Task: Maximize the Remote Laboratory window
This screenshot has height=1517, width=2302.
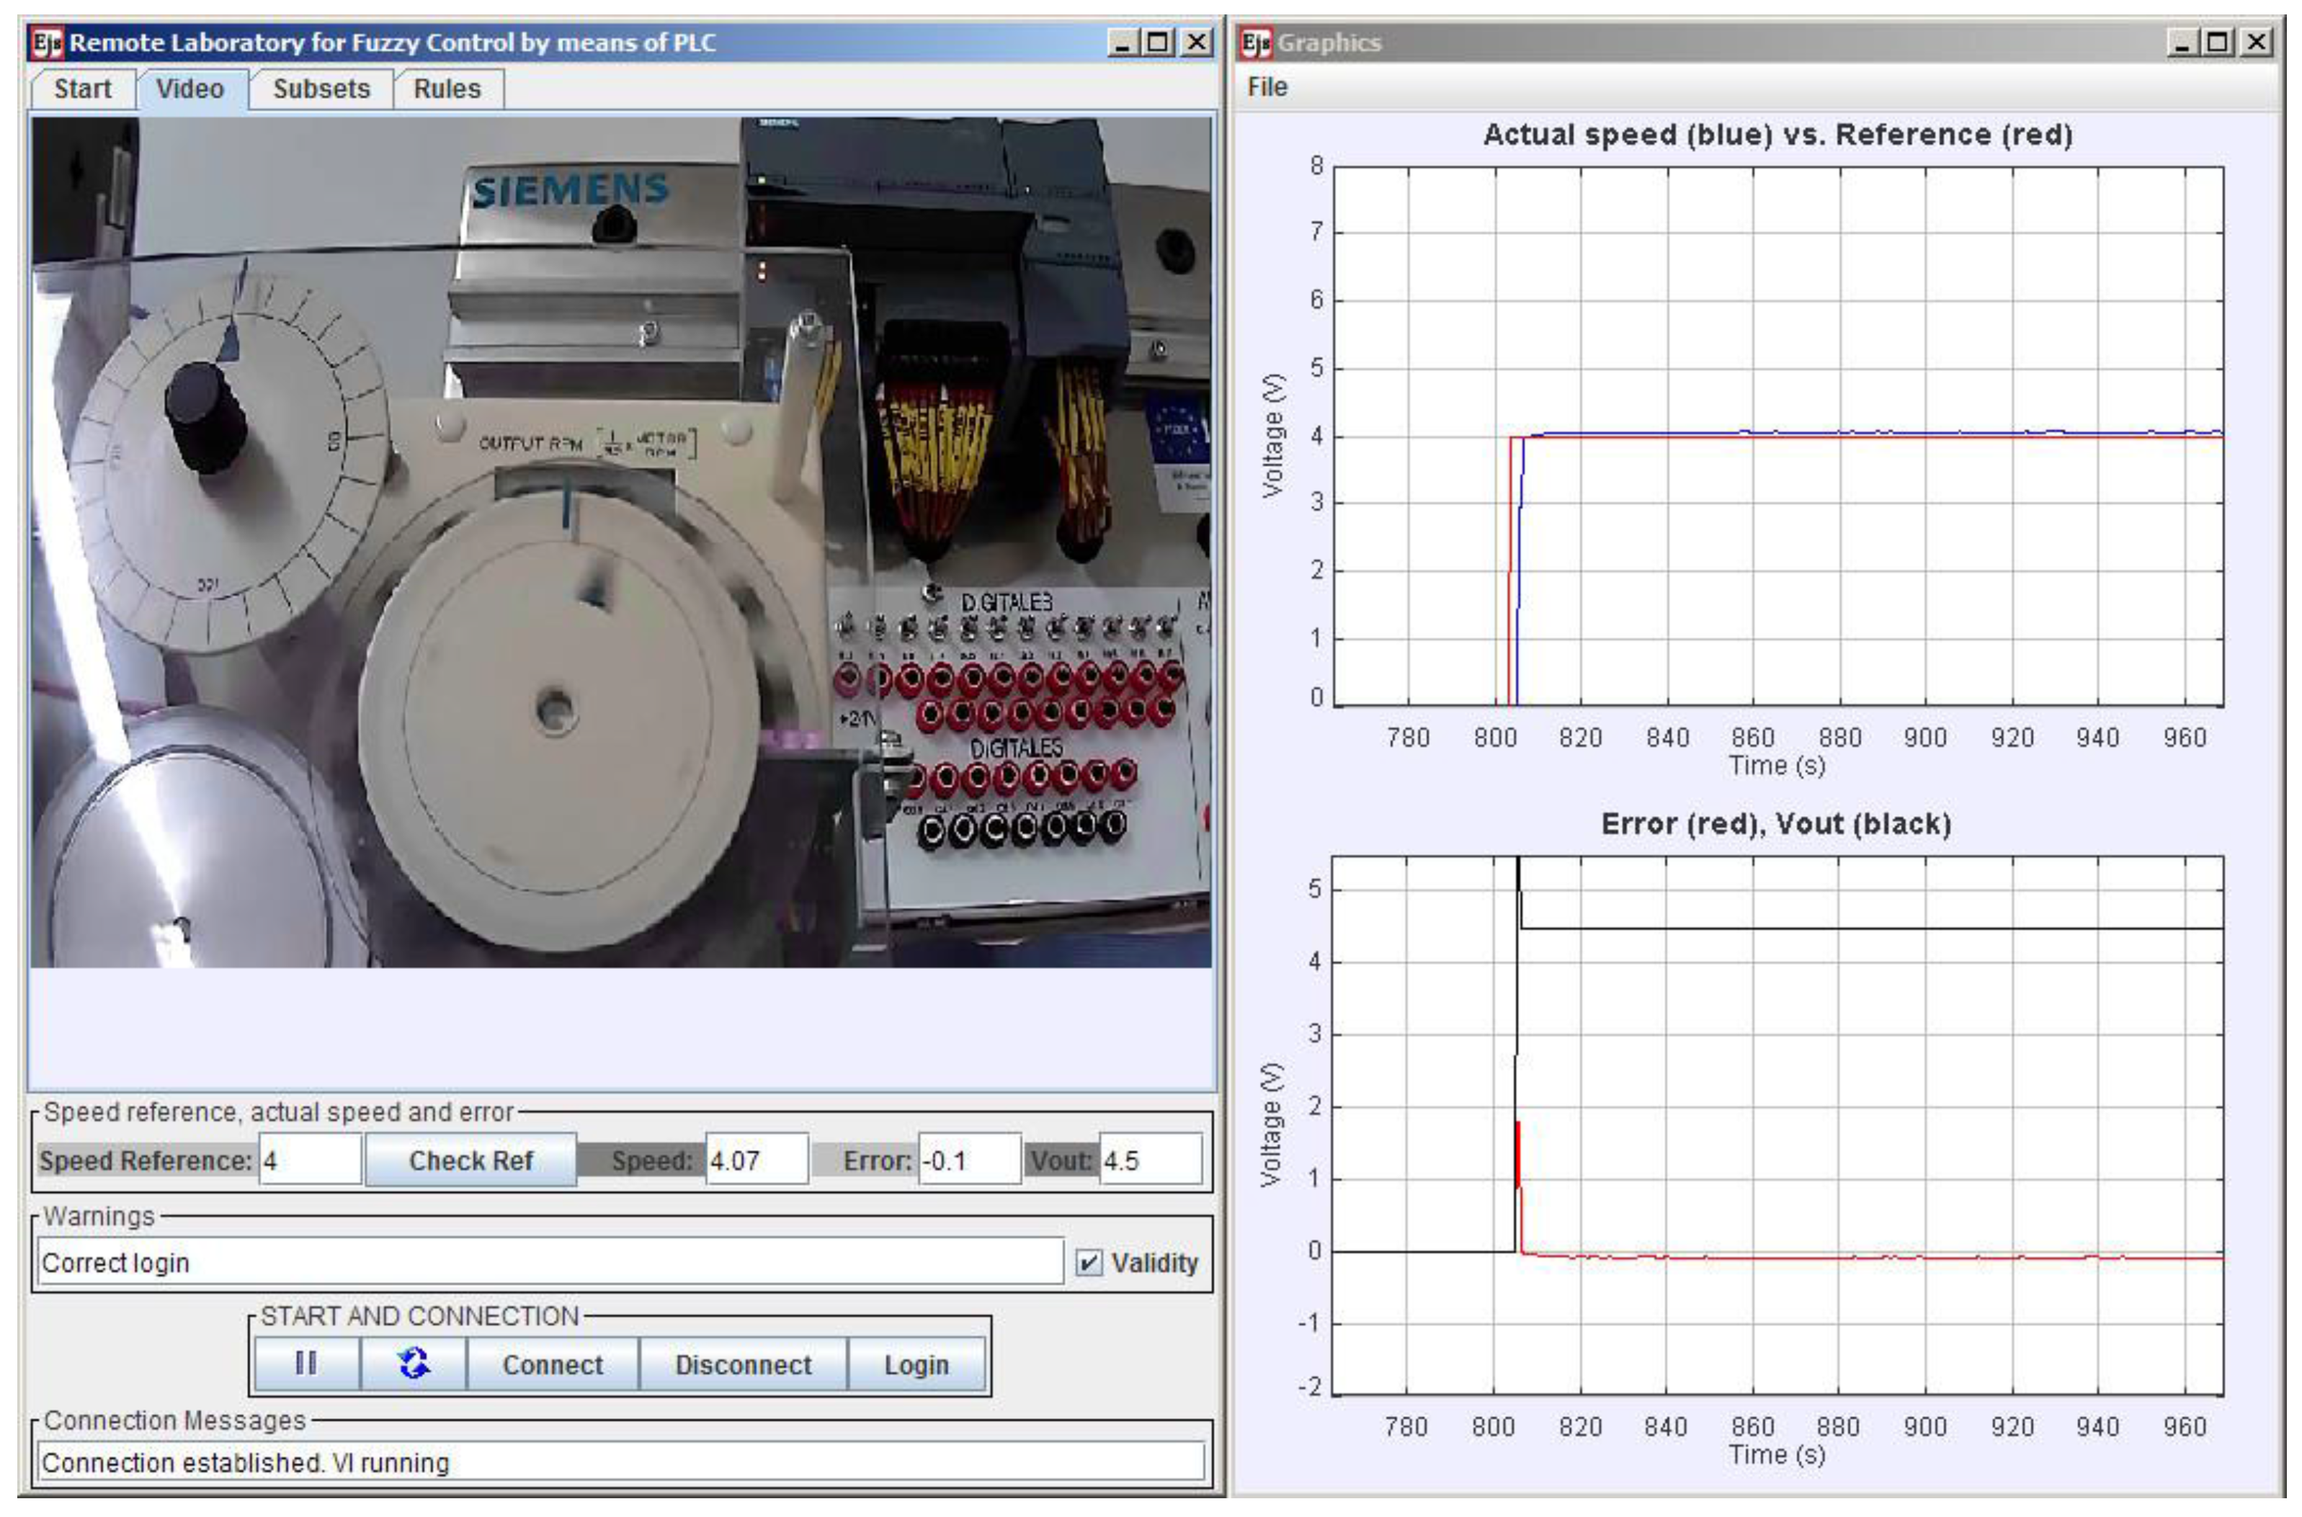Action: pyautogui.click(x=1159, y=42)
